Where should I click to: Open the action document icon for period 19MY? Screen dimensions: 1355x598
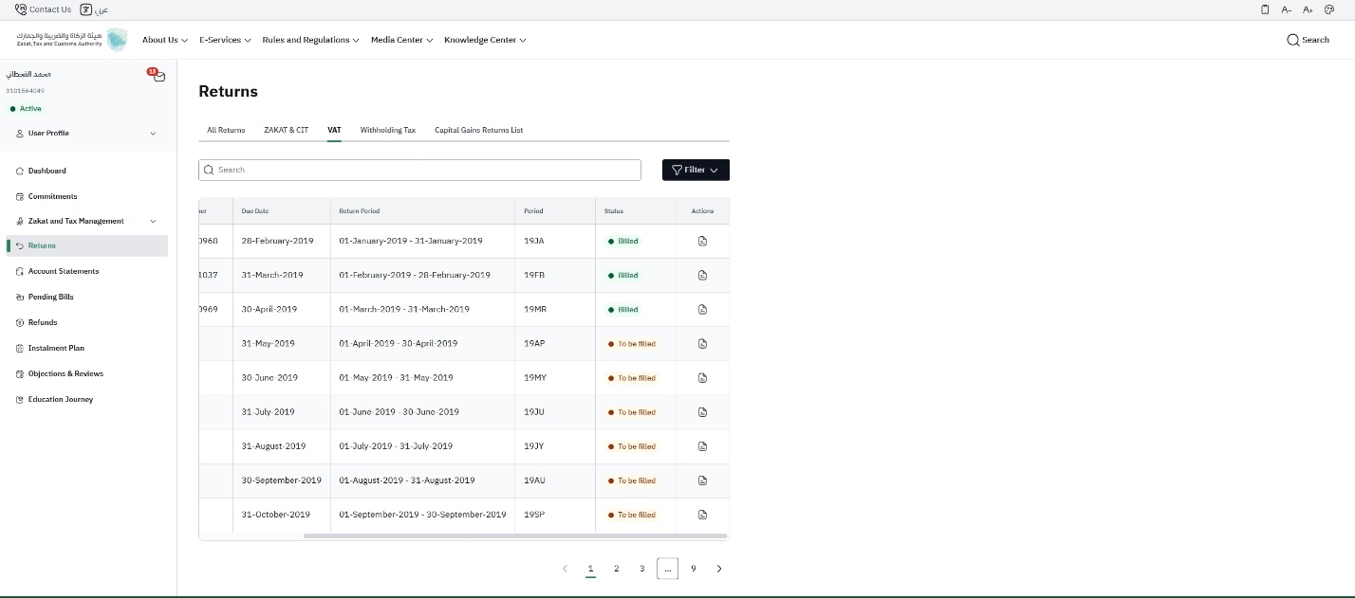coord(702,378)
